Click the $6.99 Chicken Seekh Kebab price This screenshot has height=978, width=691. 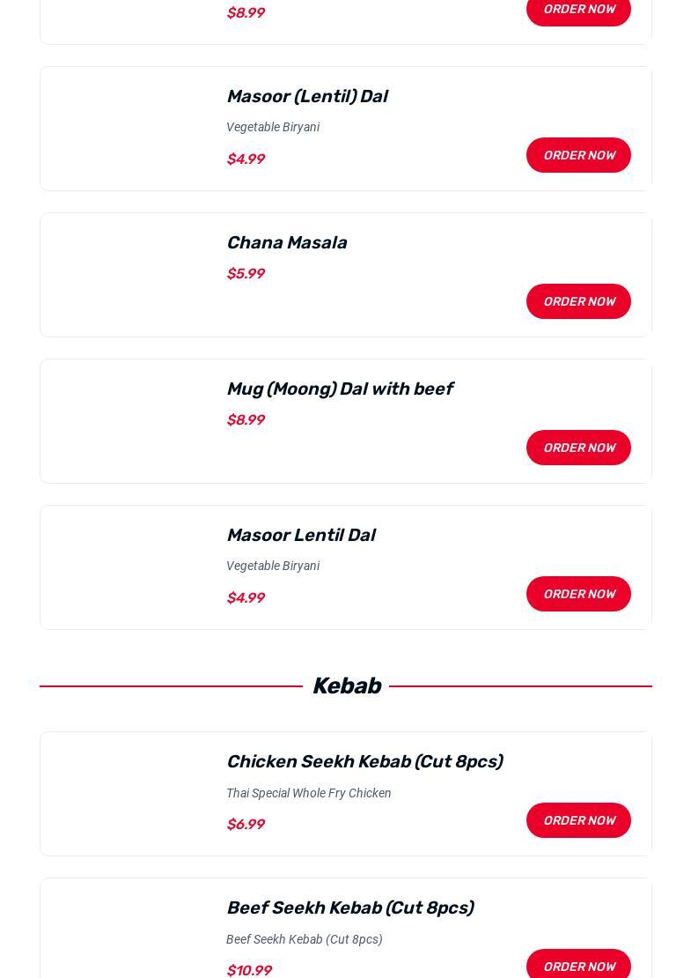pyautogui.click(x=246, y=825)
